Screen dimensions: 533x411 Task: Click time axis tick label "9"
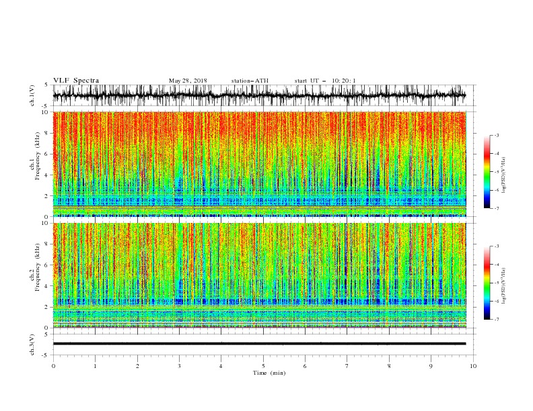click(x=431, y=366)
